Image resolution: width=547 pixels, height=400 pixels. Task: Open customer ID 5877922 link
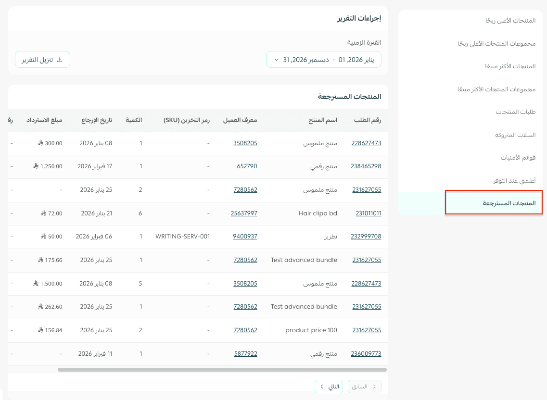click(245, 354)
